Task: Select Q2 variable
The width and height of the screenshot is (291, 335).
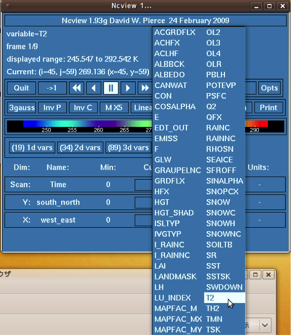Action: pyautogui.click(x=211, y=107)
